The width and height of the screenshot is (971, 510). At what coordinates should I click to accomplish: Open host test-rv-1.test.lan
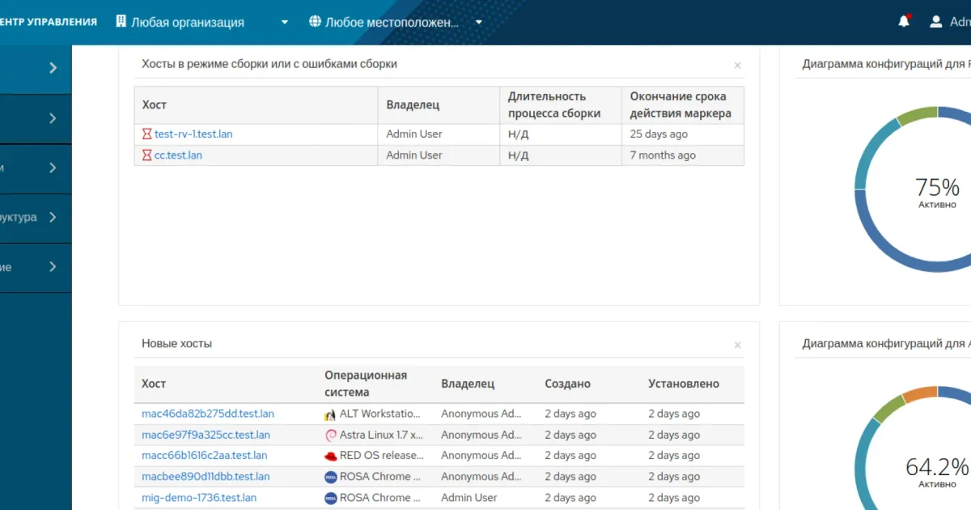point(193,134)
